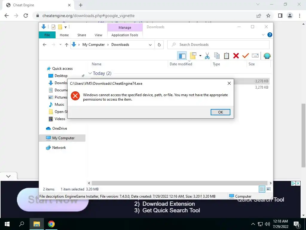
Task: Open a new Chrome tab
Action: point(81,5)
